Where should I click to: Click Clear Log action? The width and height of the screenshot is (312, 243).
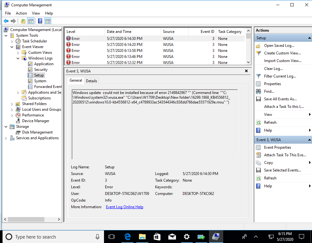[x=273, y=68]
